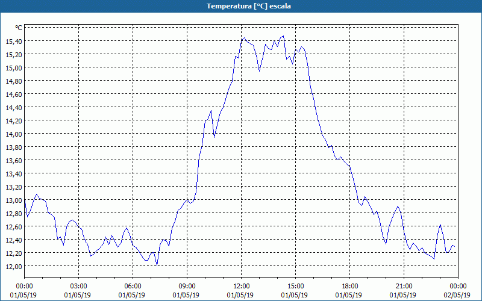482x301 pixels.
Task: Select the 13,20 y-axis value
Action: coord(14,187)
